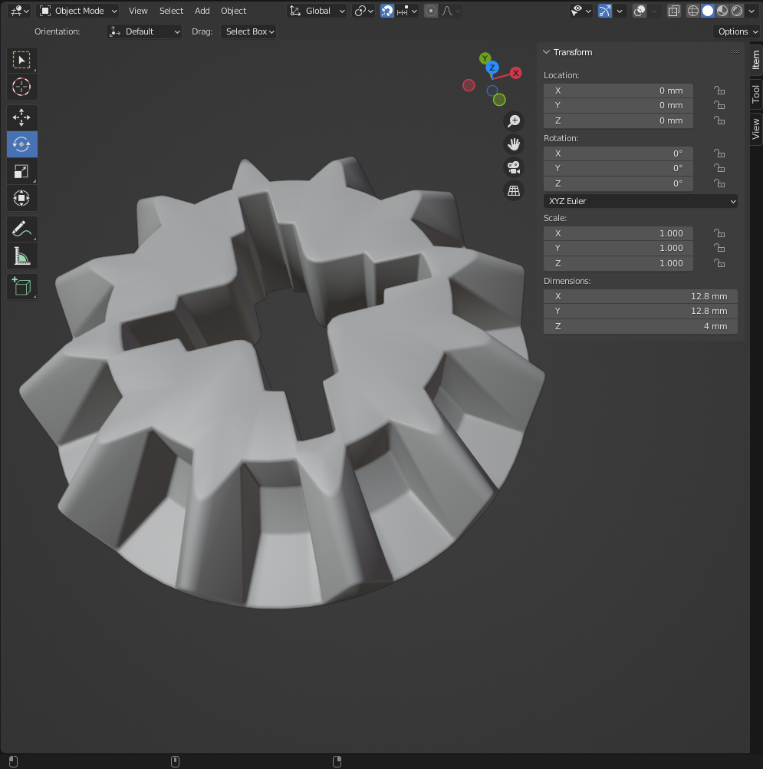Collapse the Transform panel
Viewport: 763px width, 769px height.
547,52
